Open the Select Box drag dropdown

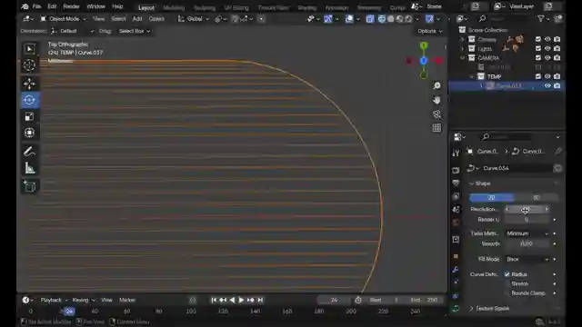click(x=135, y=31)
